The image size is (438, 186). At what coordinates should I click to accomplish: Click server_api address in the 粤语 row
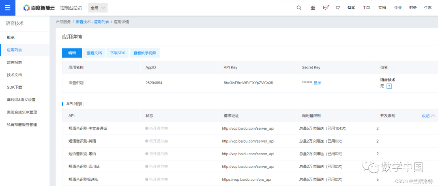(248, 154)
